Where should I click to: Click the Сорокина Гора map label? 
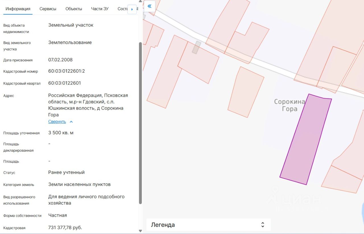pyautogui.click(x=289, y=105)
